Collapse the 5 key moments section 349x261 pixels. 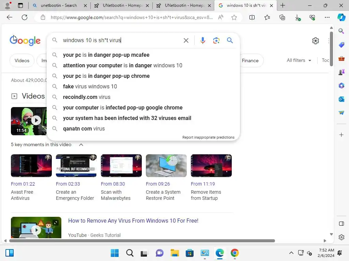pos(81,145)
